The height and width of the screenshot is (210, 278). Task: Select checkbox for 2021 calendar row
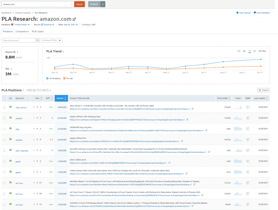[4, 151]
